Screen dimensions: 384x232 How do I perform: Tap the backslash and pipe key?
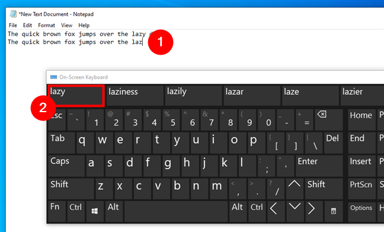coord(313,143)
